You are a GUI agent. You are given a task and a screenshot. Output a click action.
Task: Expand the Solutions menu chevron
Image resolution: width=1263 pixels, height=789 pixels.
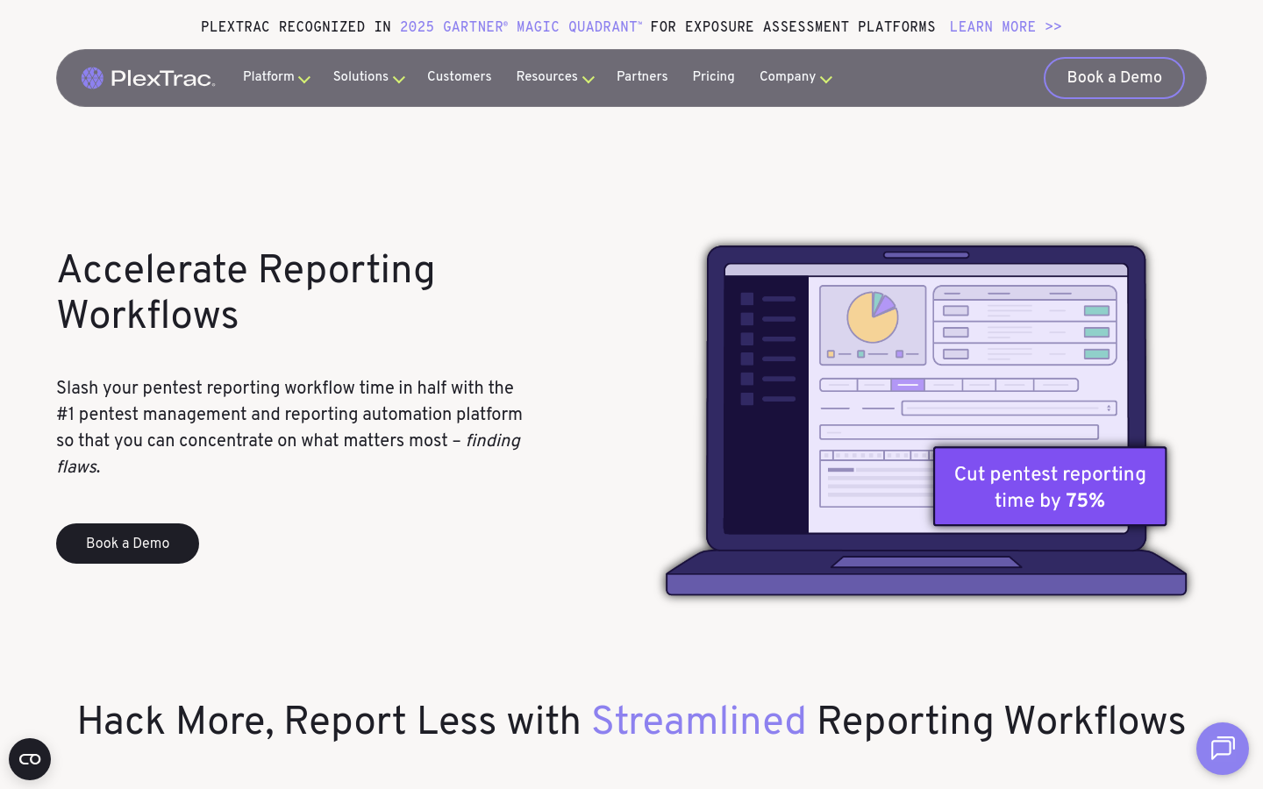click(399, 80)
